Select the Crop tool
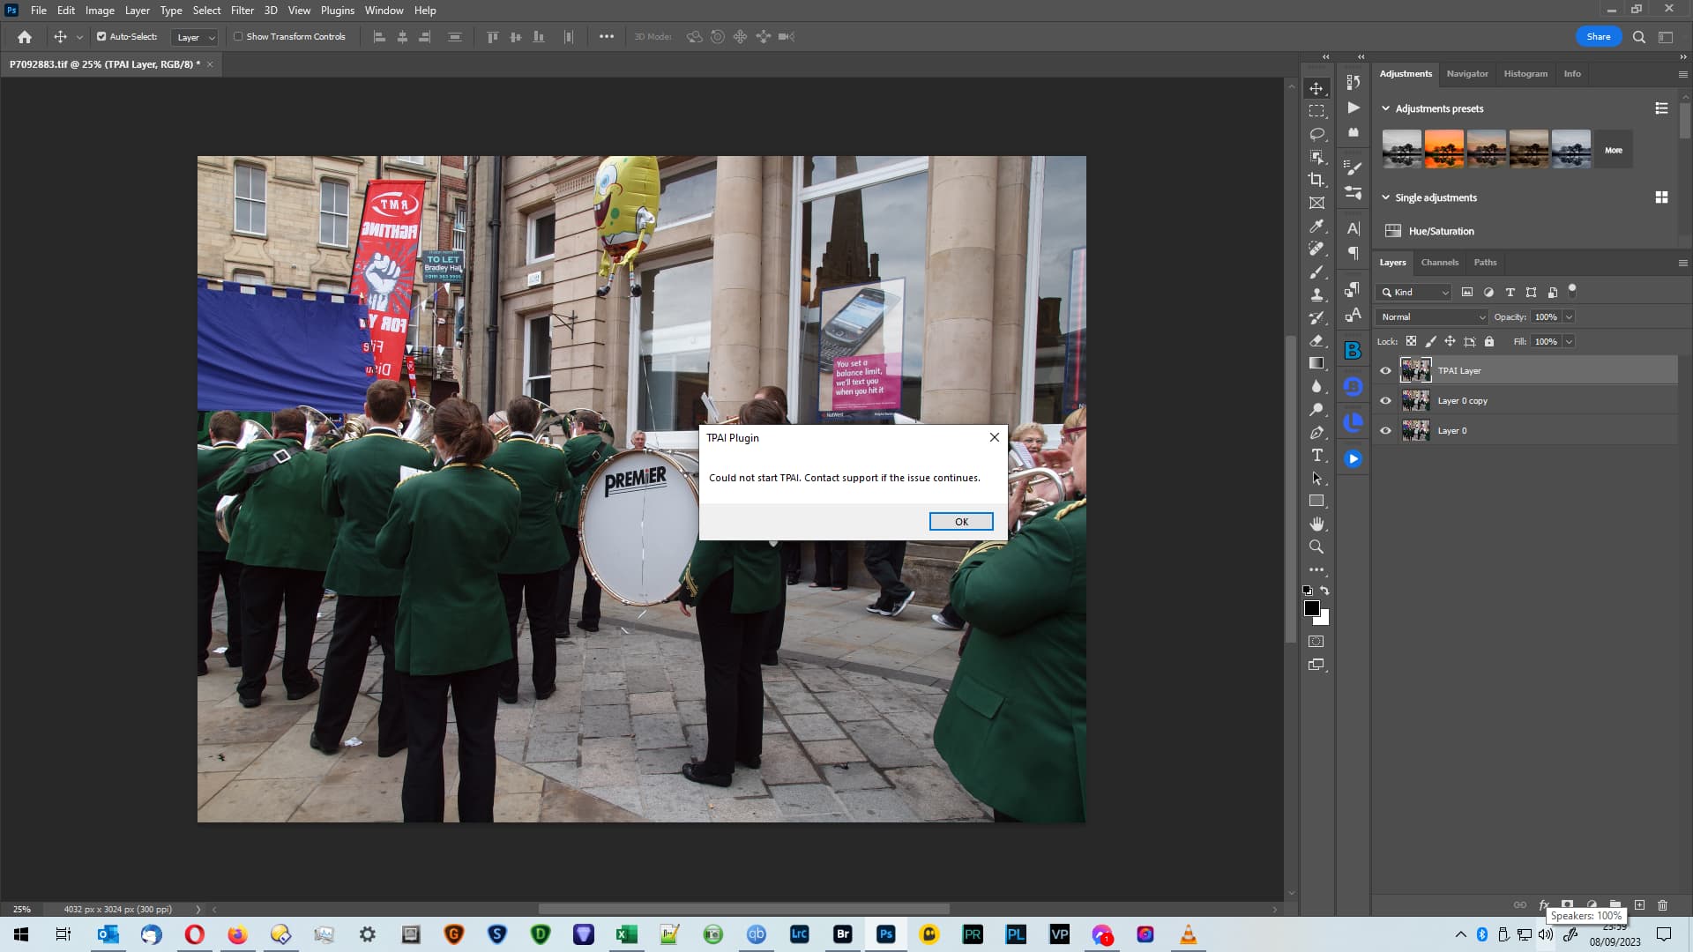 1316,180
